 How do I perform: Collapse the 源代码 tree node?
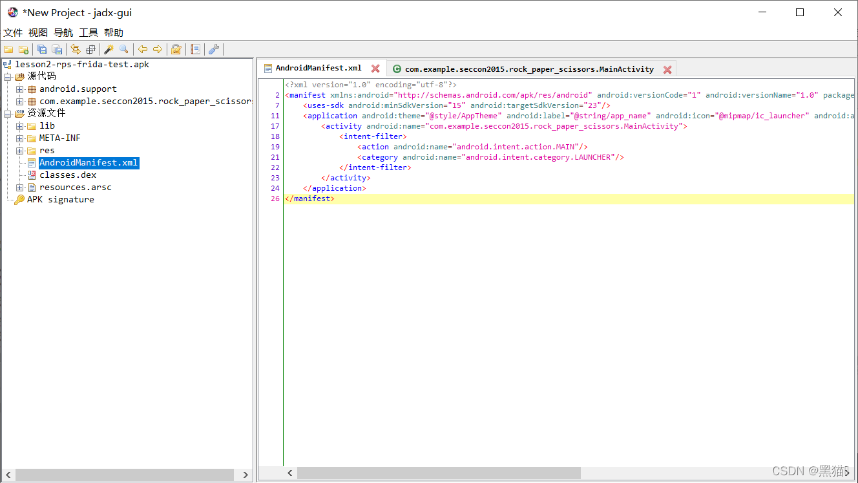pyautogui.click(x=8, y=77)
